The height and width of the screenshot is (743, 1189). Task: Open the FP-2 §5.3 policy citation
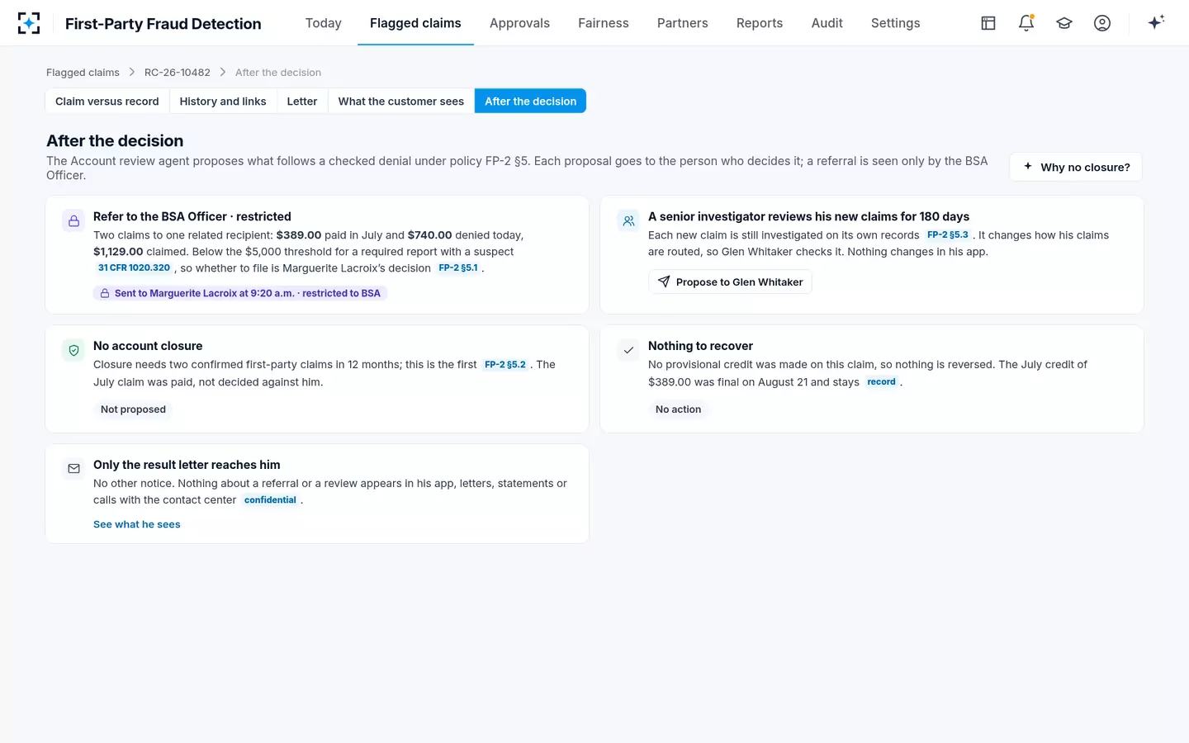click(948, 235)
